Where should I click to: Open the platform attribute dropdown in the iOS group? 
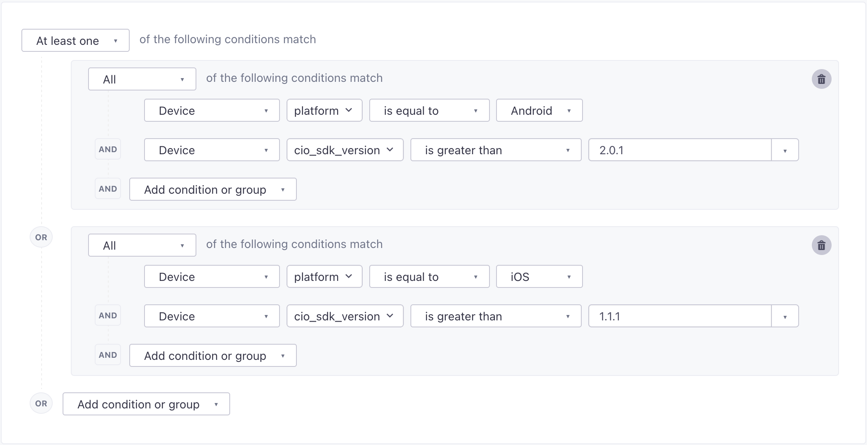coord(324,276)
